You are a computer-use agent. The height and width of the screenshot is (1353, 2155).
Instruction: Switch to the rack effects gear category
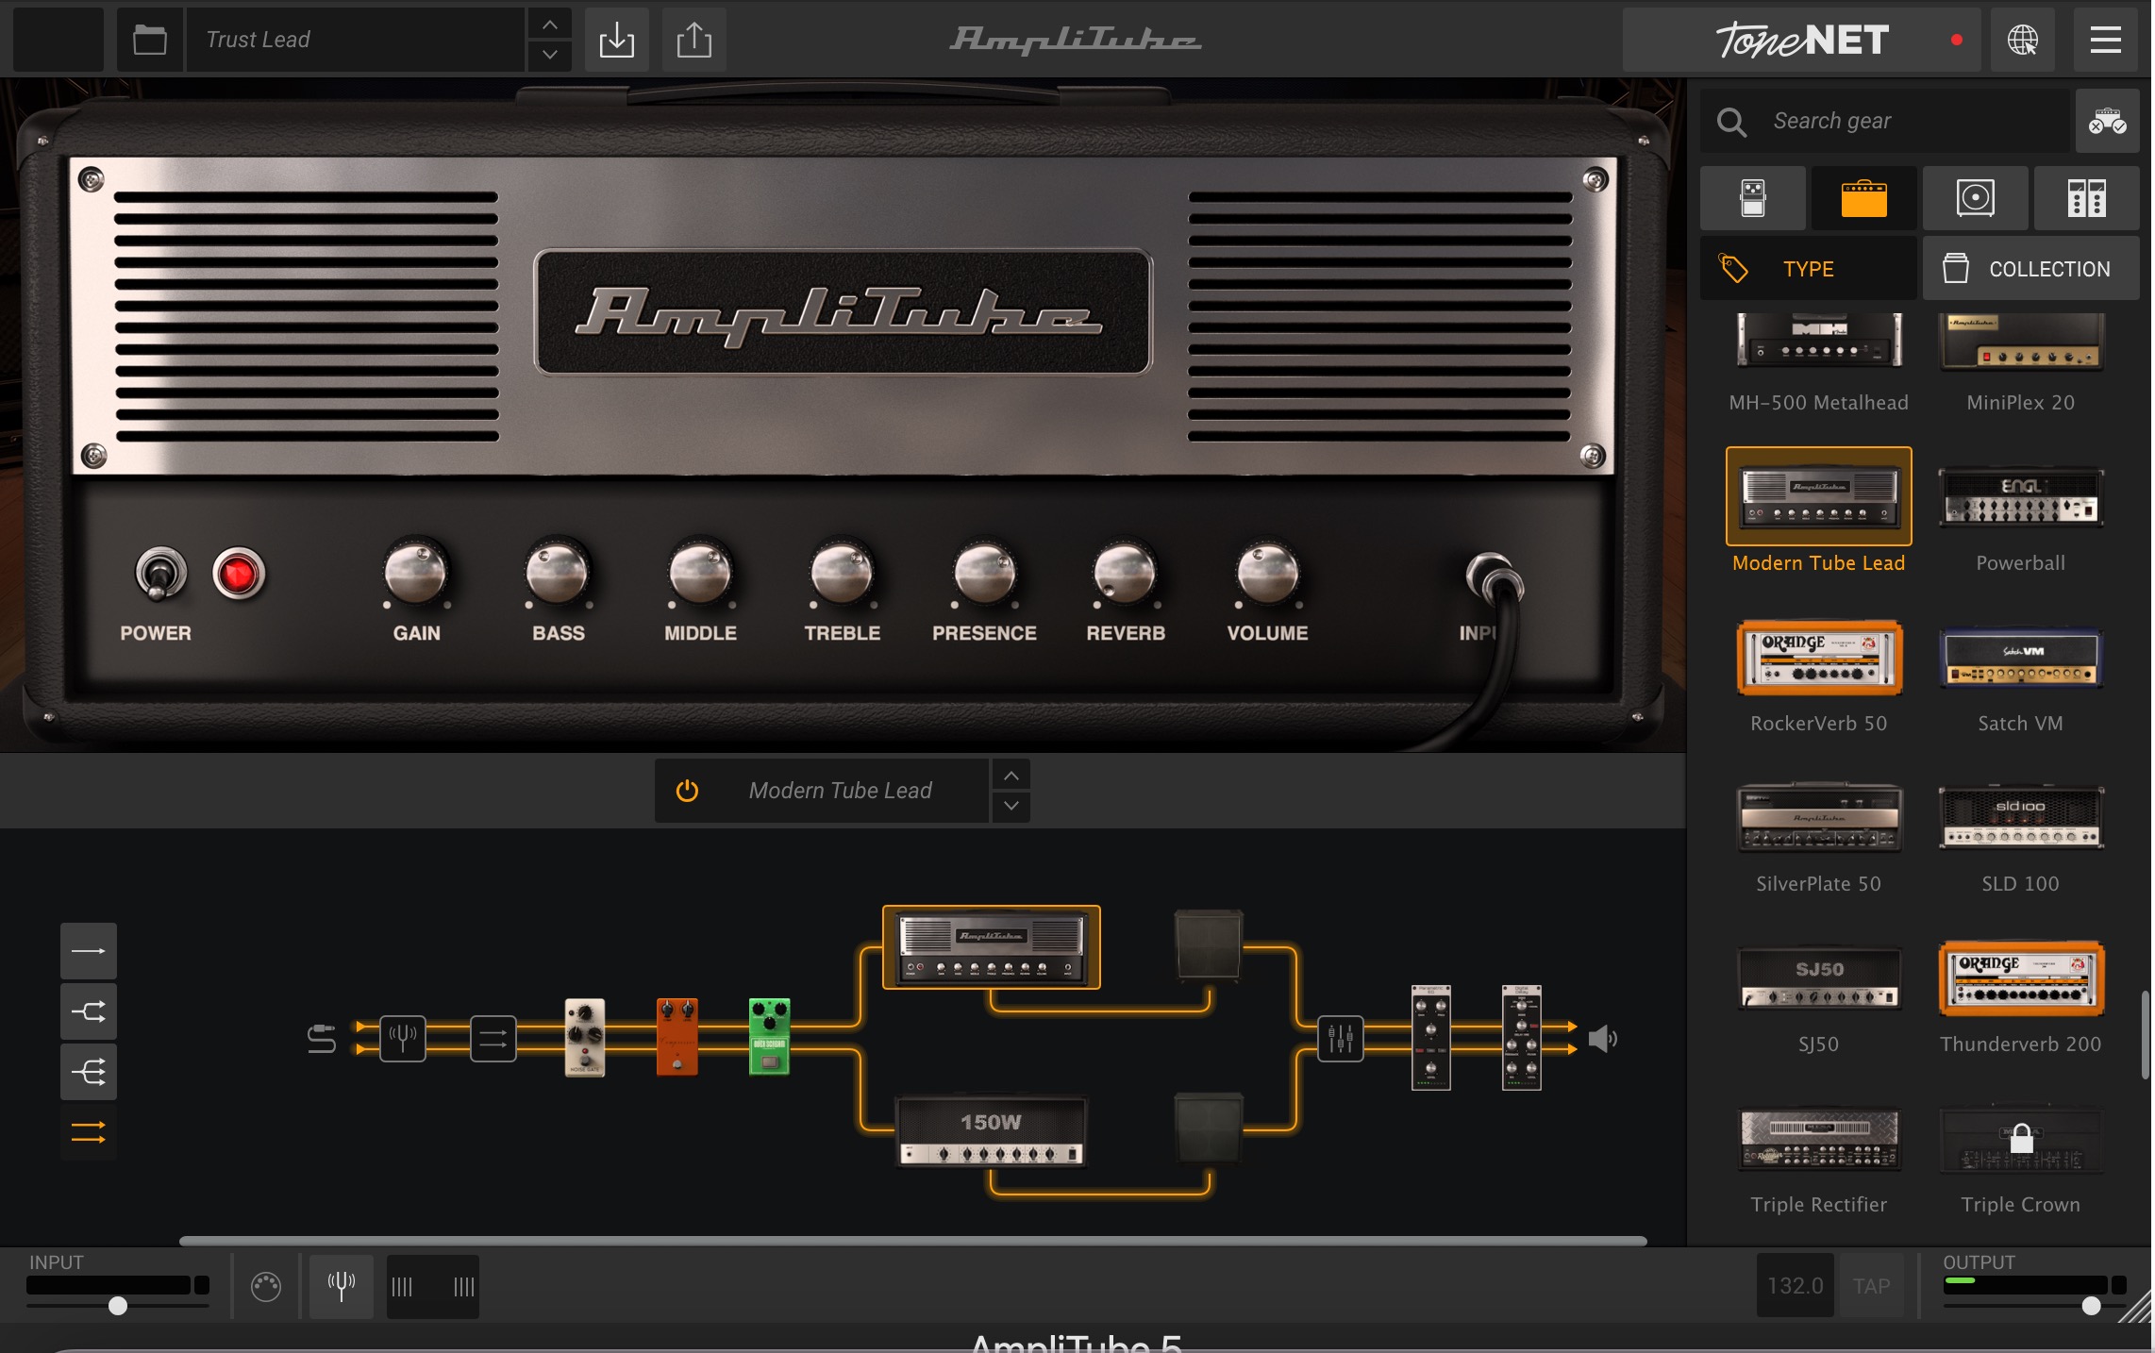2086,198
